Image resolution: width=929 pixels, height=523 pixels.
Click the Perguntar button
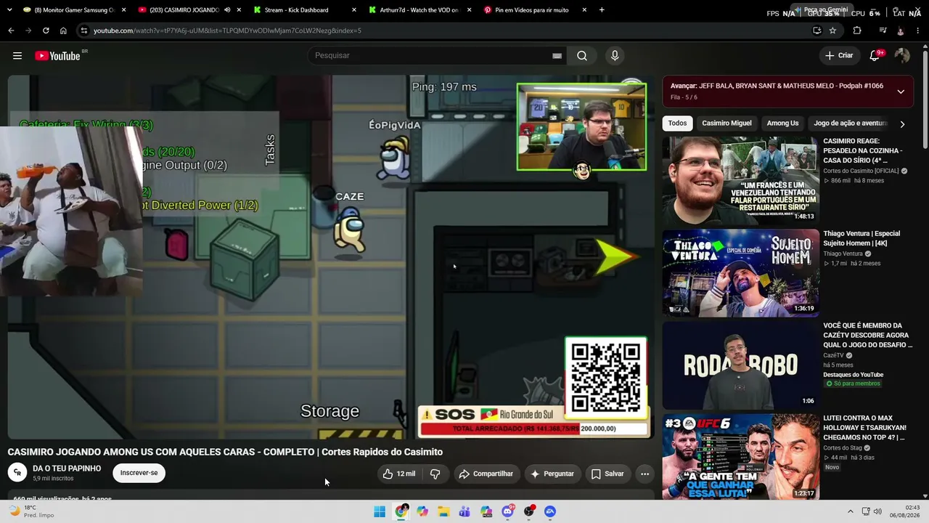point(552,474)
